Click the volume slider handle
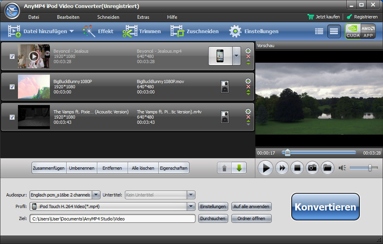 click(x=370, y=168)
